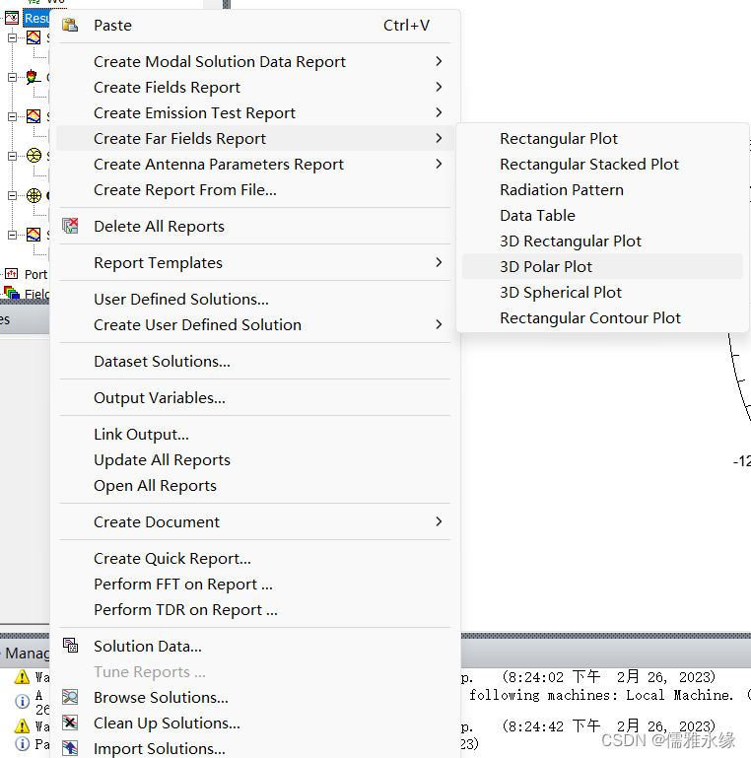
Task: Collapse the second report tree node
Action: 13,77
